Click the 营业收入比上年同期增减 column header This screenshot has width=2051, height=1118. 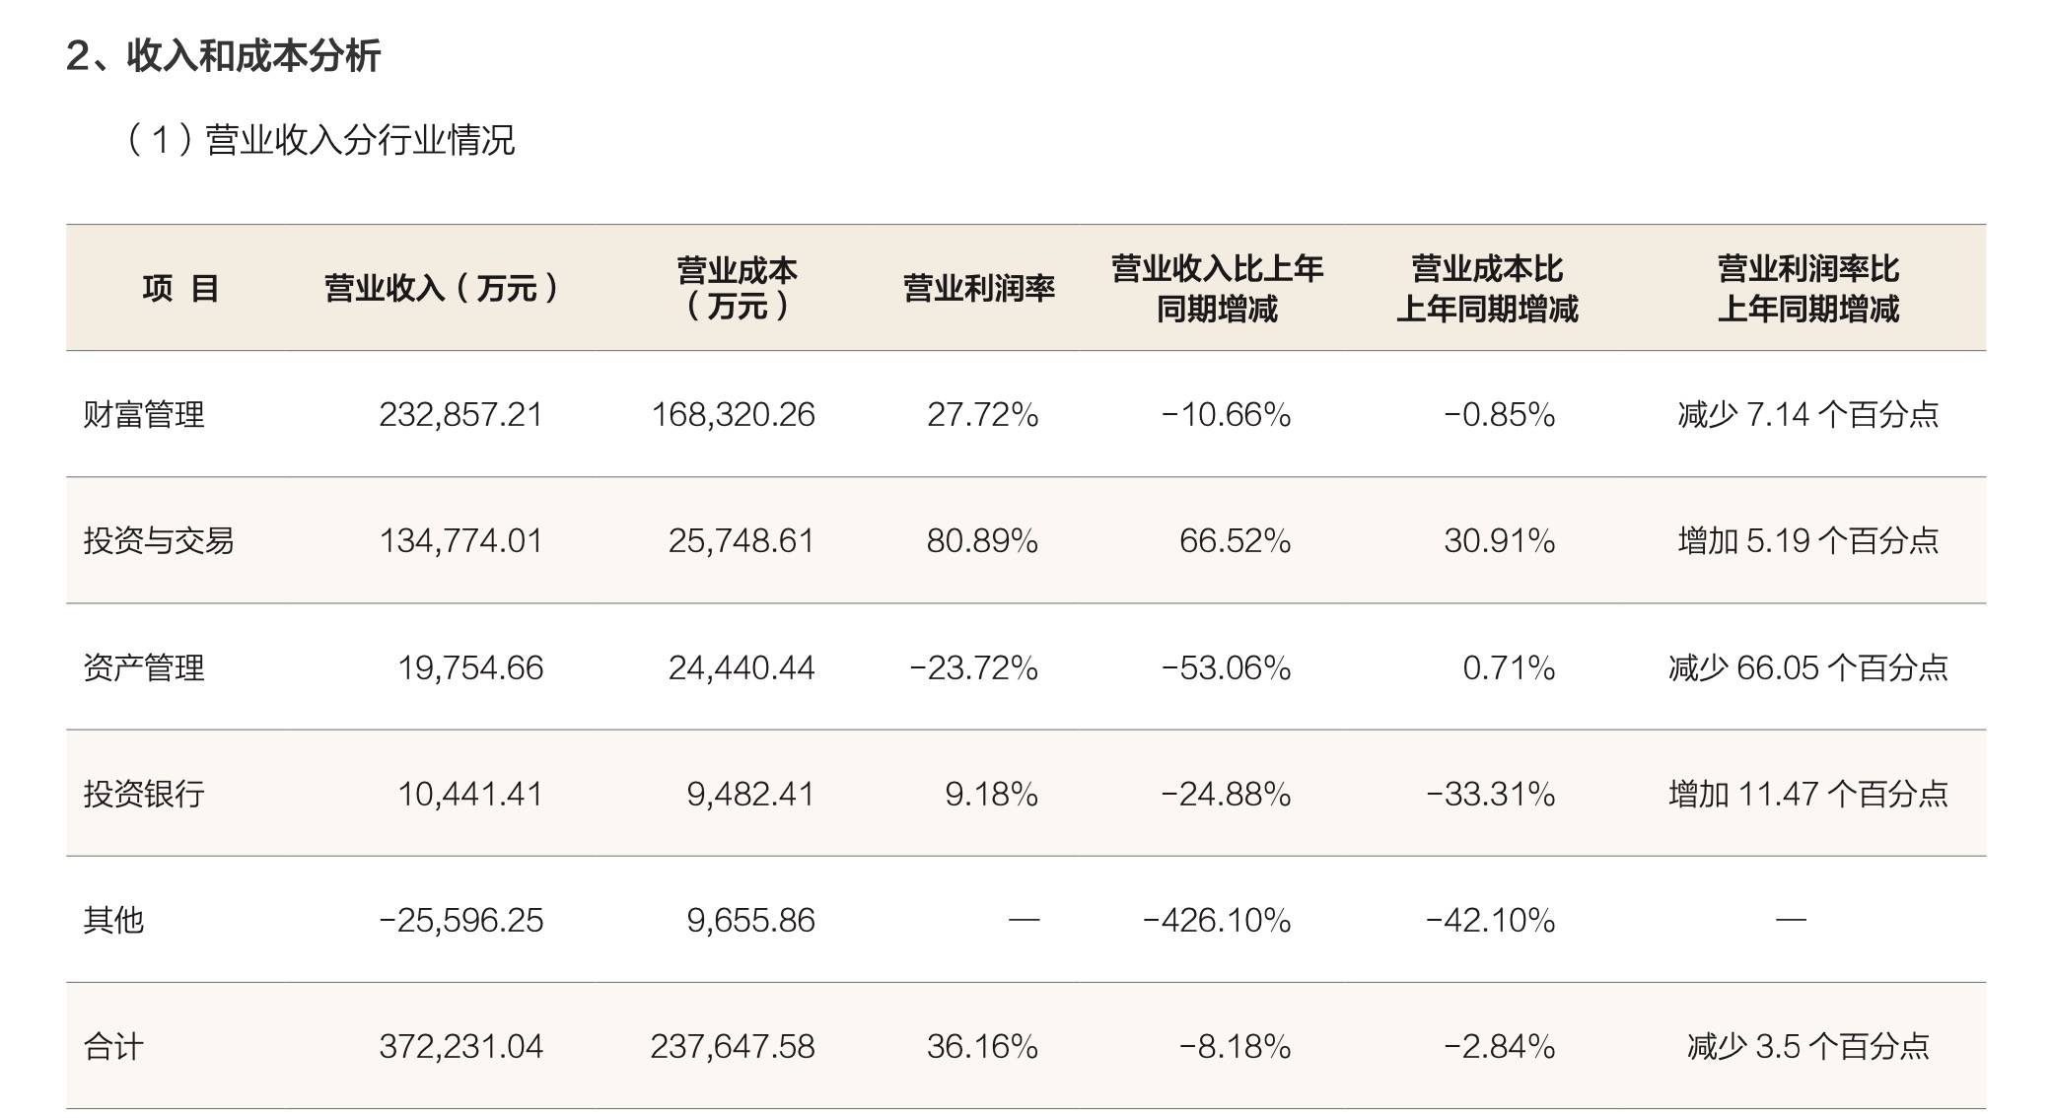click(1217, 289)
